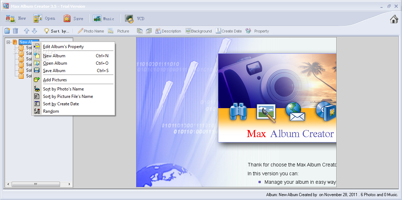The image size is (402, 200).
Task: Click the Create Date toolbar item
Action: point(229,31)
